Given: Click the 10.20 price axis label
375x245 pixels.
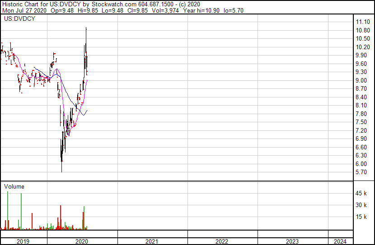Looking at the screenshot, I should 363,47.
